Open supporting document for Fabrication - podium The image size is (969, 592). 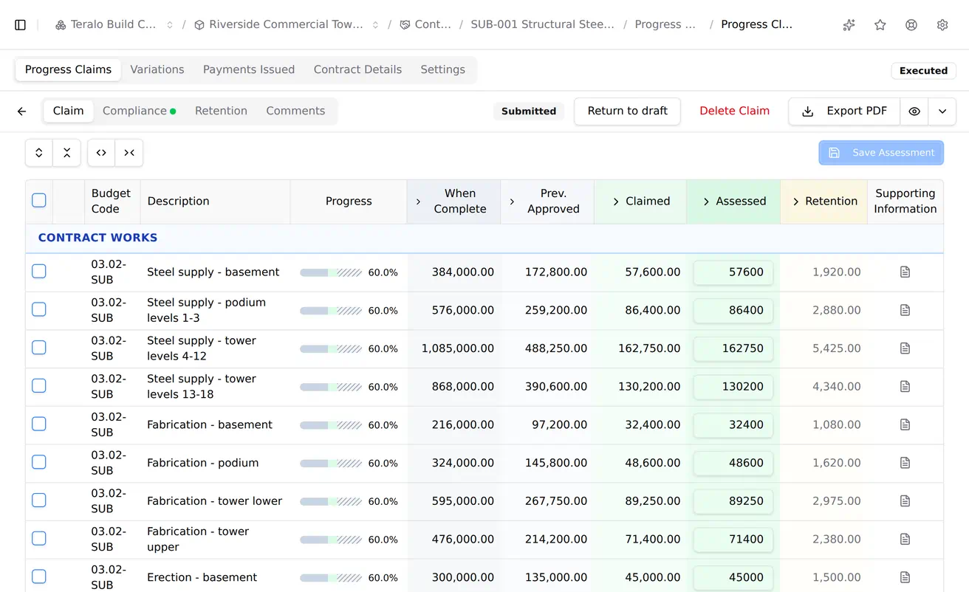pos(905,463)
